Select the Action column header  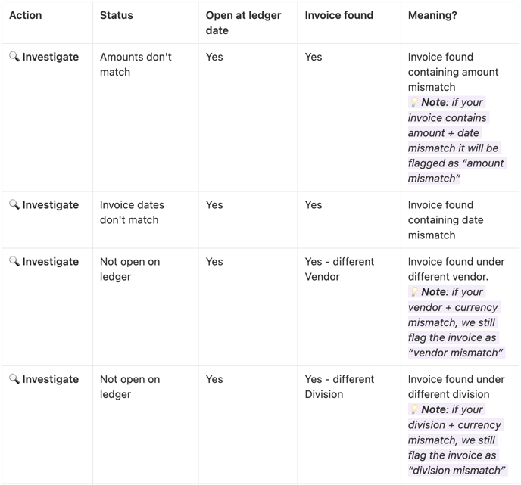point(26,15)
